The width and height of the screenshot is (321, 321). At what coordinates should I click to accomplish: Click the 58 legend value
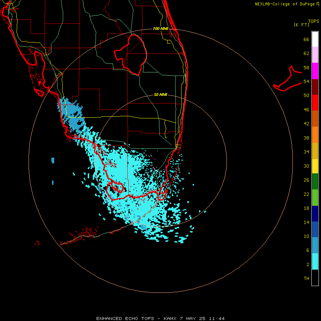tap(306, 67)
